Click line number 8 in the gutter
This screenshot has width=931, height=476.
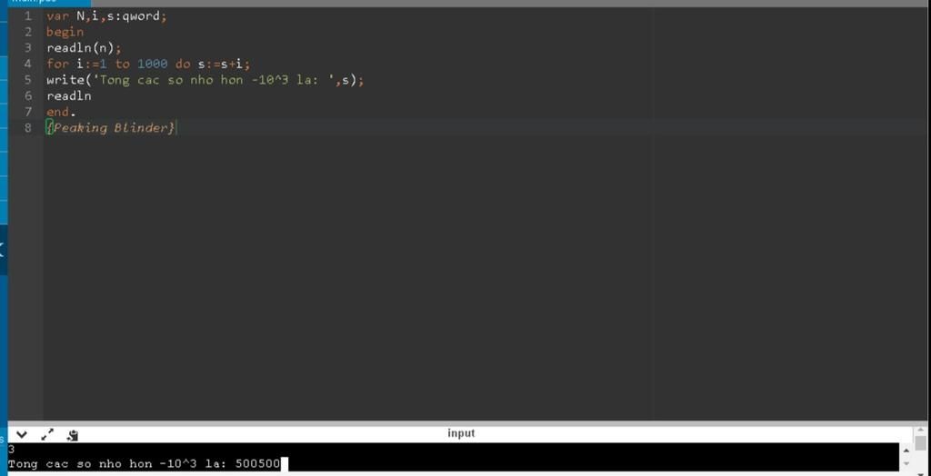(28, 128)
